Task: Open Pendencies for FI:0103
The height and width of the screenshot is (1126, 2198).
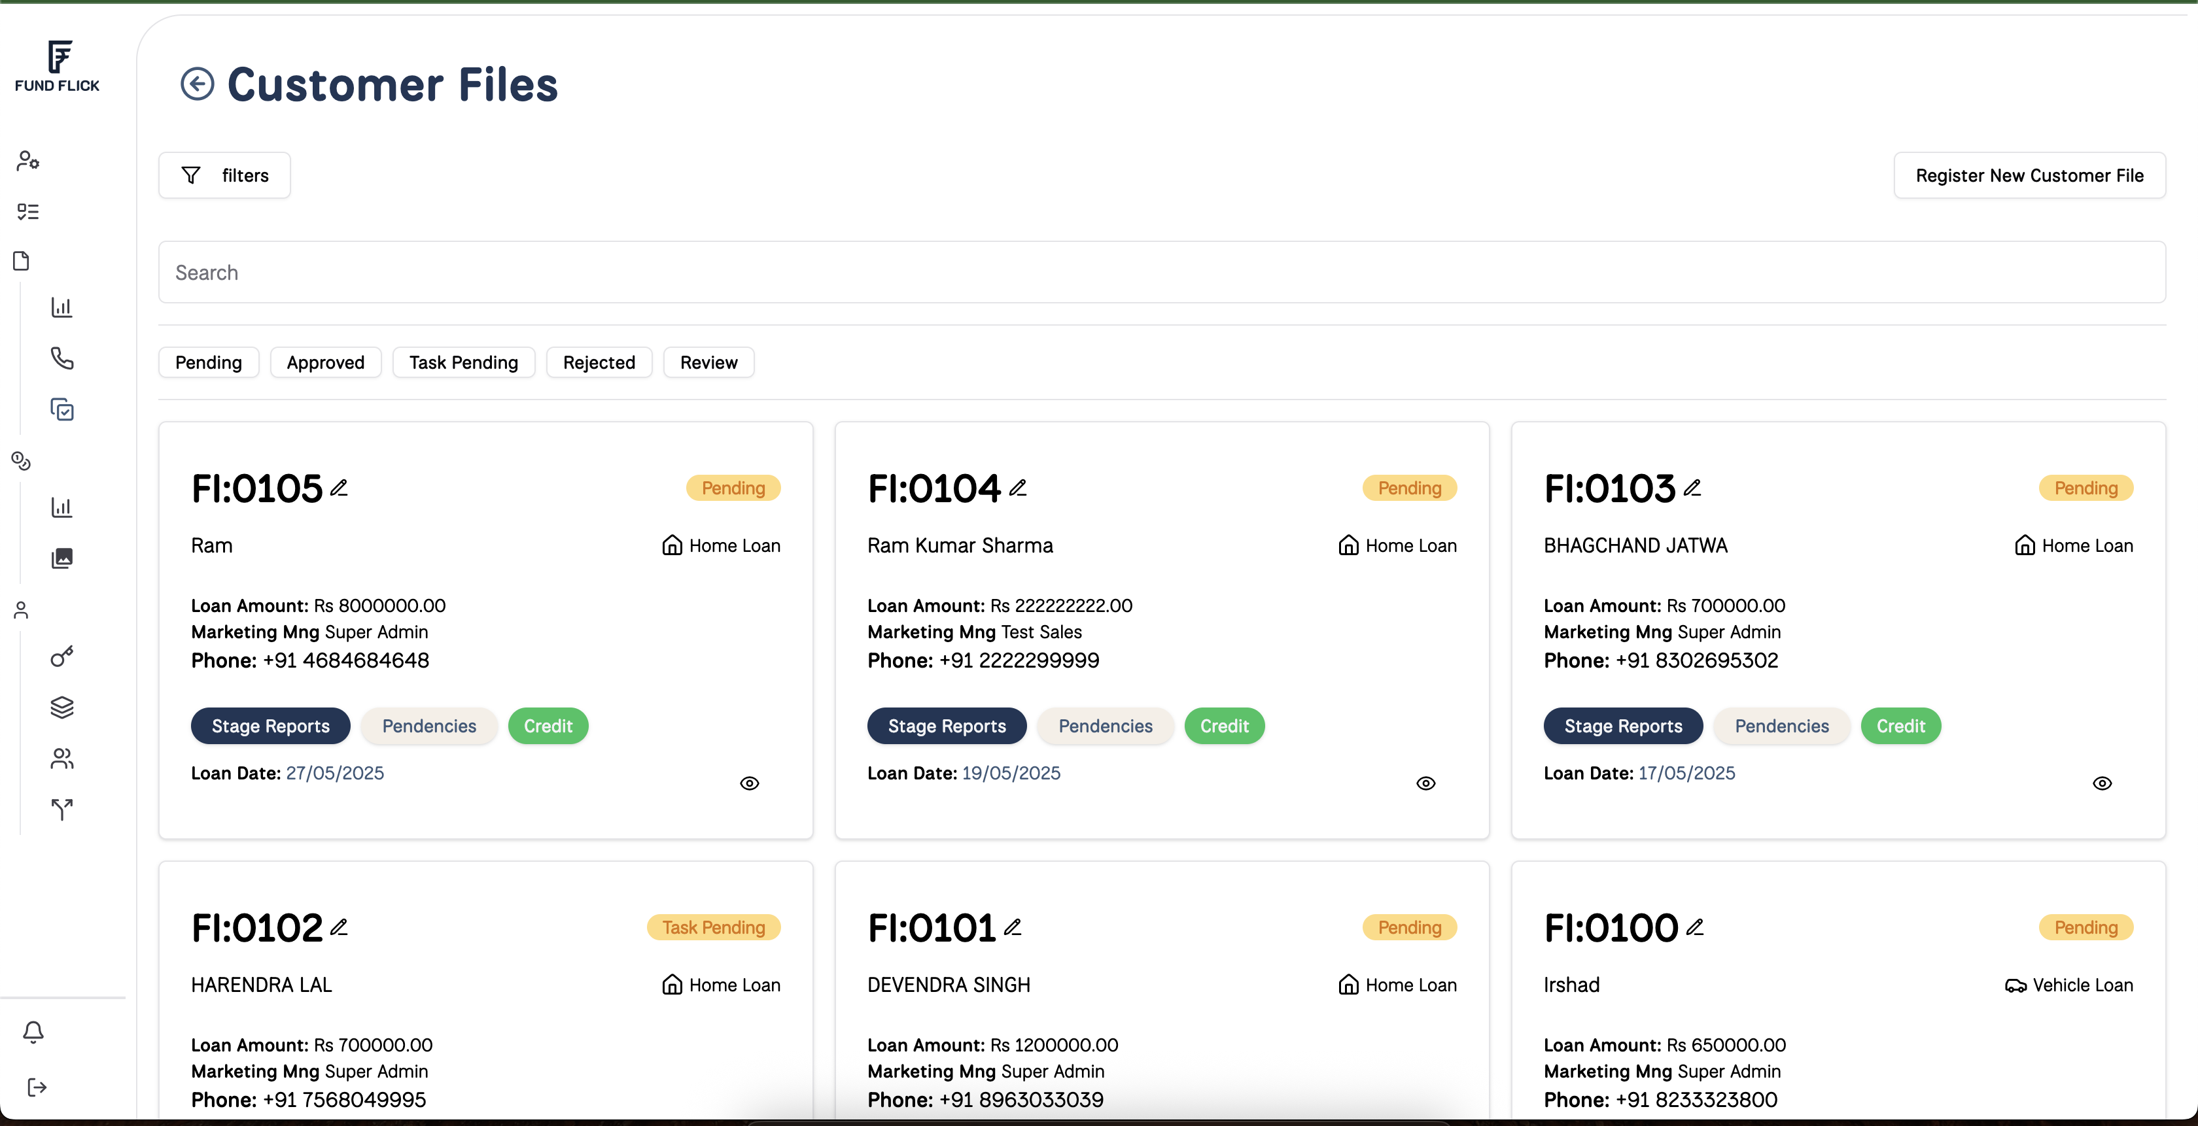Action: click(x=1781, y=726)
